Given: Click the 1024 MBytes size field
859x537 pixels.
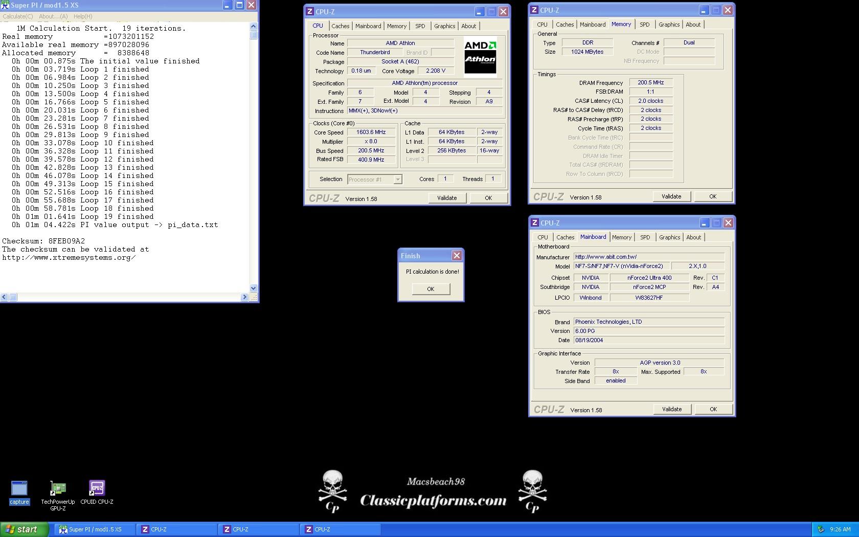Looking at the screenshot, I should pyautogui.click(x=587, y=52).
